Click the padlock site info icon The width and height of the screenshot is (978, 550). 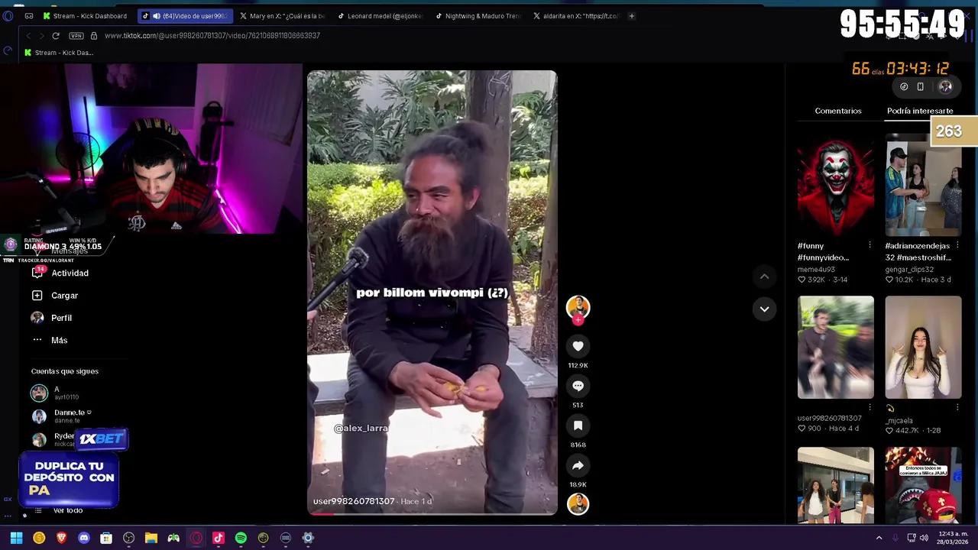coord(94,35)
